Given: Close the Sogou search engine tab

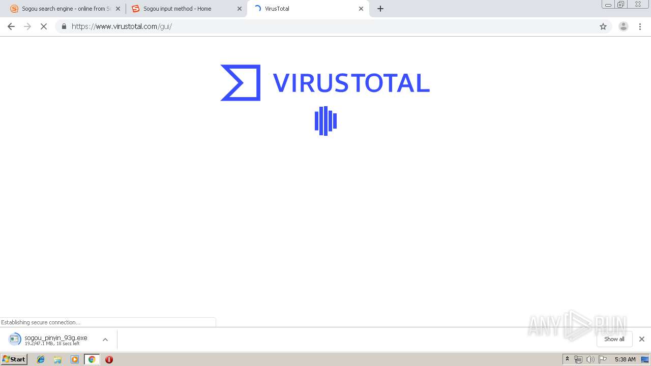Looking at the screenshot, I should click(x=118, y=9).
